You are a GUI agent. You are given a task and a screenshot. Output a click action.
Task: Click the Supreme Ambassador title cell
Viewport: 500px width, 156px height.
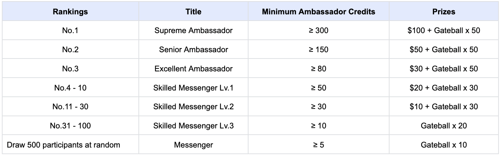coord(193,31)
